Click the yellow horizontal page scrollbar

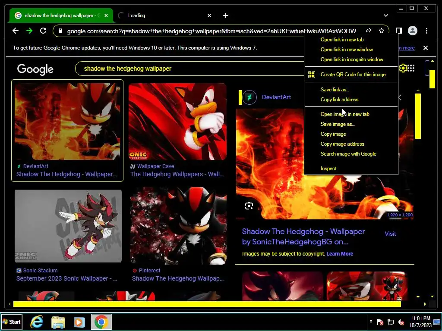[207, 304]
